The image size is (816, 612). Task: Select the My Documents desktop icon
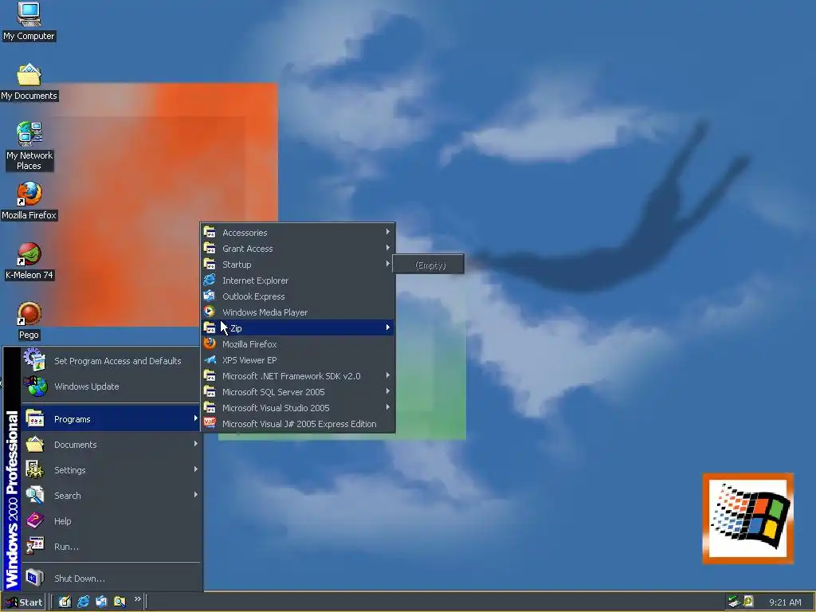point(29,82)
